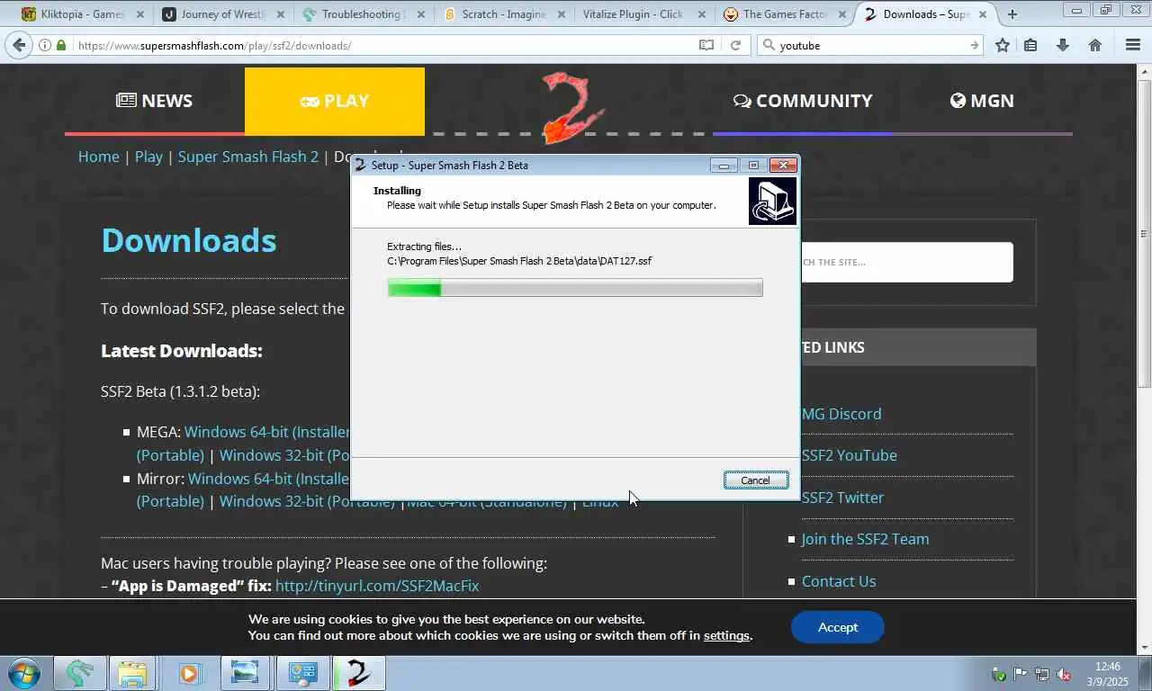Click the SSF2 center logo

tap(571, 108)
